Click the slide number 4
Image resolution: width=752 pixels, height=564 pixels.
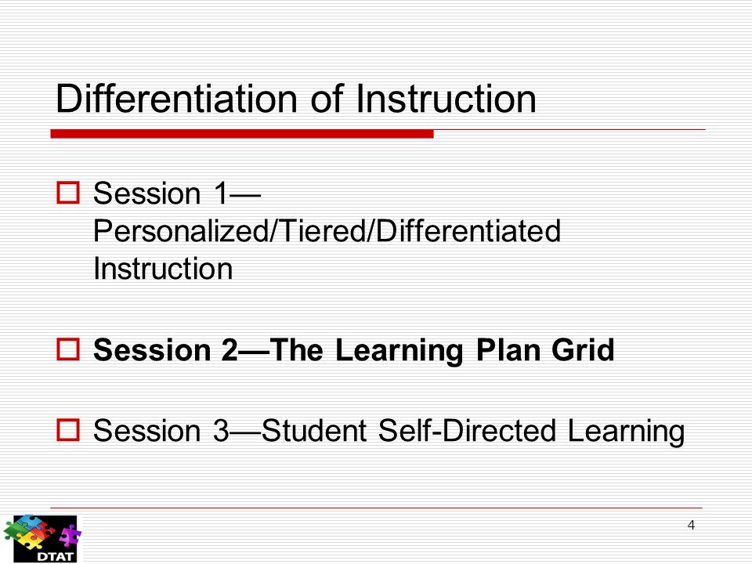[x=691, y=525]
